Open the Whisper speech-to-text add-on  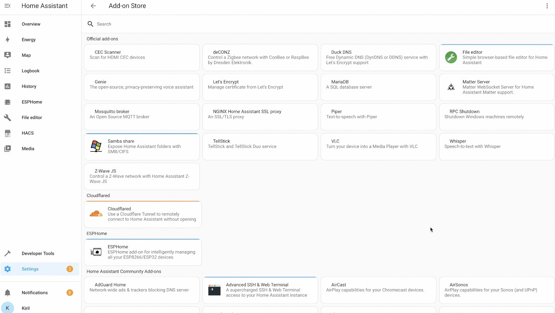click(x=497, y=146)
